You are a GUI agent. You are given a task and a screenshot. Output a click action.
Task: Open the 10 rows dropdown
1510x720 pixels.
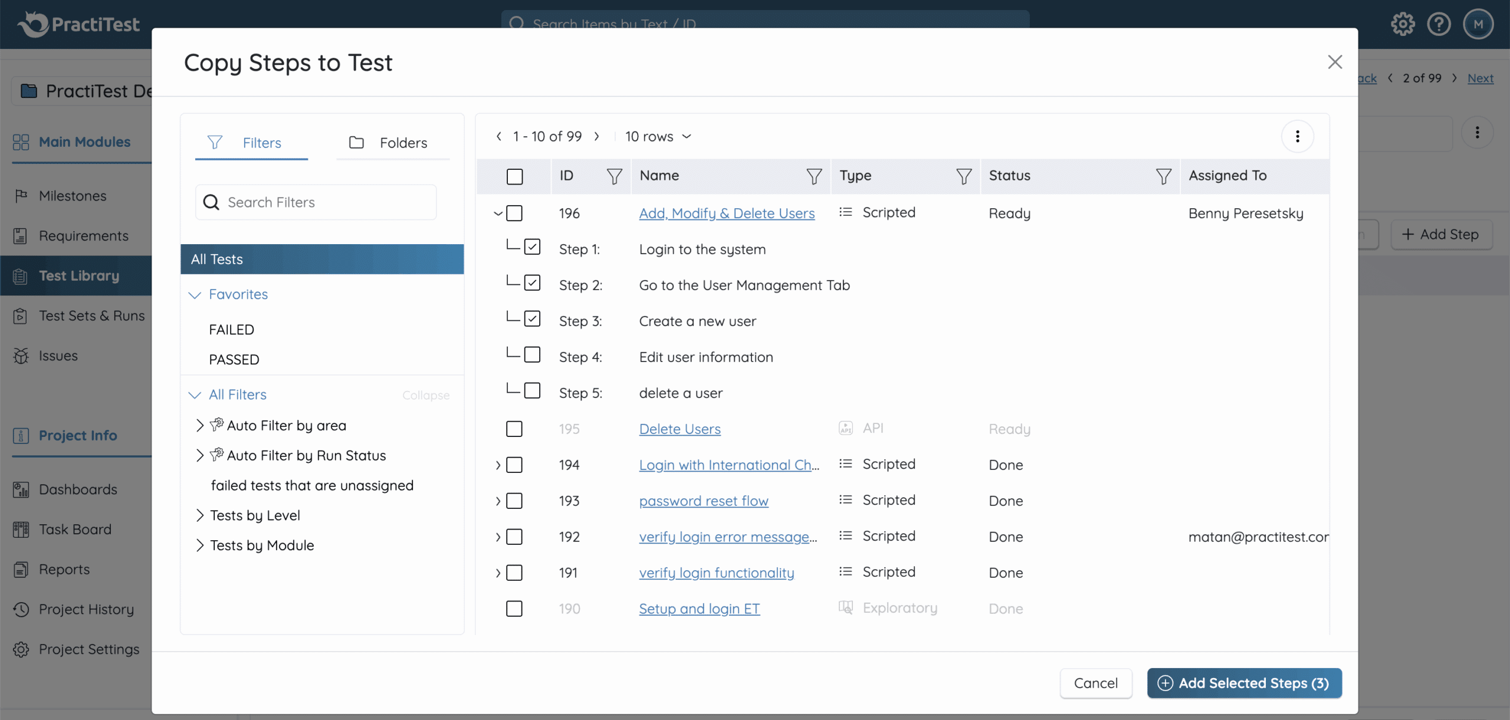click(658, 137)
